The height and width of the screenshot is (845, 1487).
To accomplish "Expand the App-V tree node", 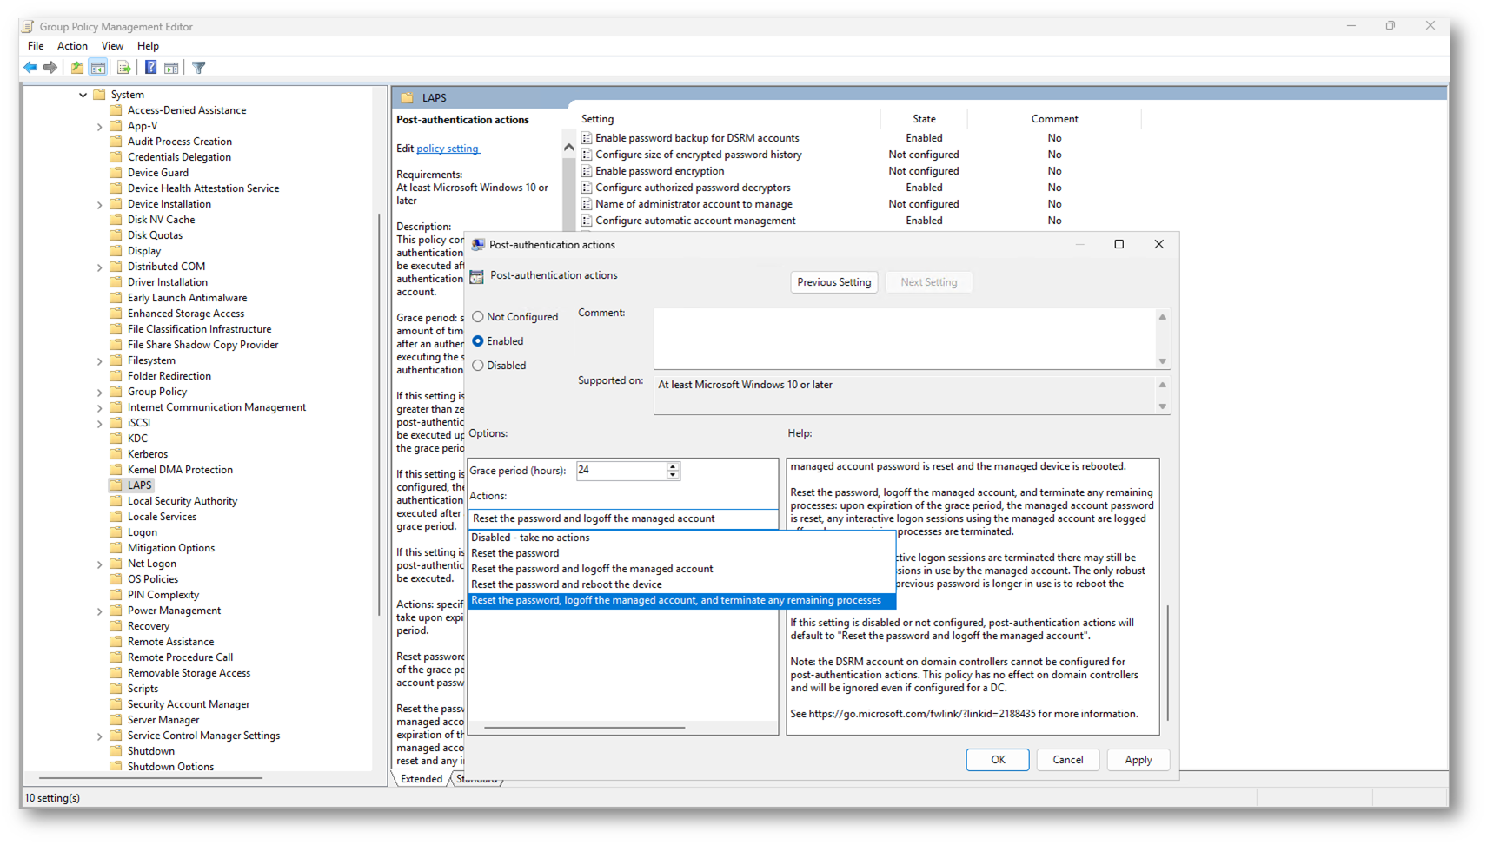I will pos(100,127).
